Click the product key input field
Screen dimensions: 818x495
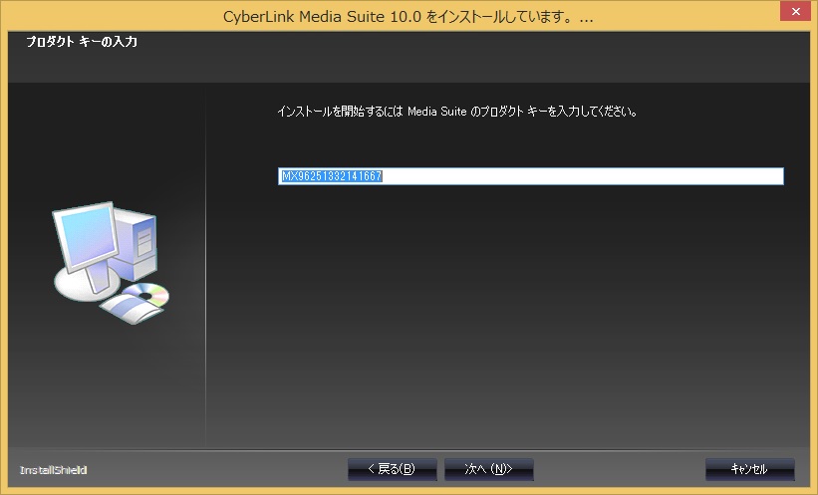[x=530, y=176]
